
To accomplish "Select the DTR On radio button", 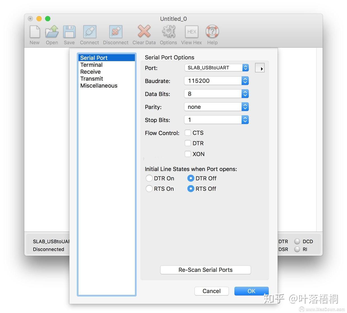I will tap(149, 178).
